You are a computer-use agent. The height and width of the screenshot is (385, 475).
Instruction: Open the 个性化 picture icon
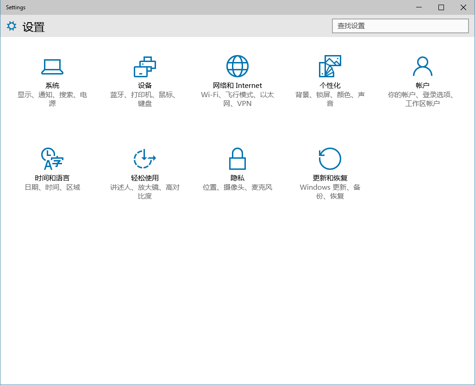(330, 66)
